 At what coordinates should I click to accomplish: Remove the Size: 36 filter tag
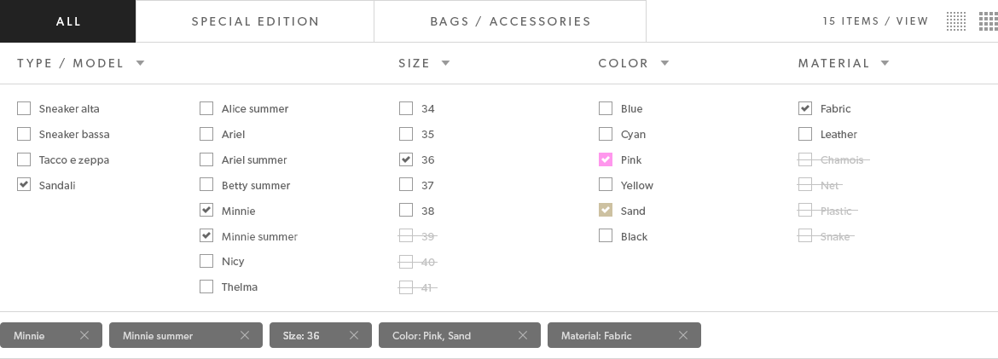click(x=354, y=335)
